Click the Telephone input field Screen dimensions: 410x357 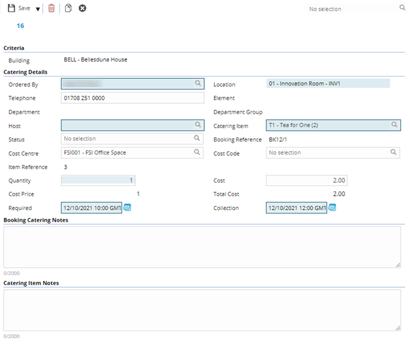pyautogui.click(x=132, y=98)
